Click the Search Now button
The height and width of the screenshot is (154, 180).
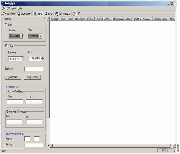tap(13, 77)
